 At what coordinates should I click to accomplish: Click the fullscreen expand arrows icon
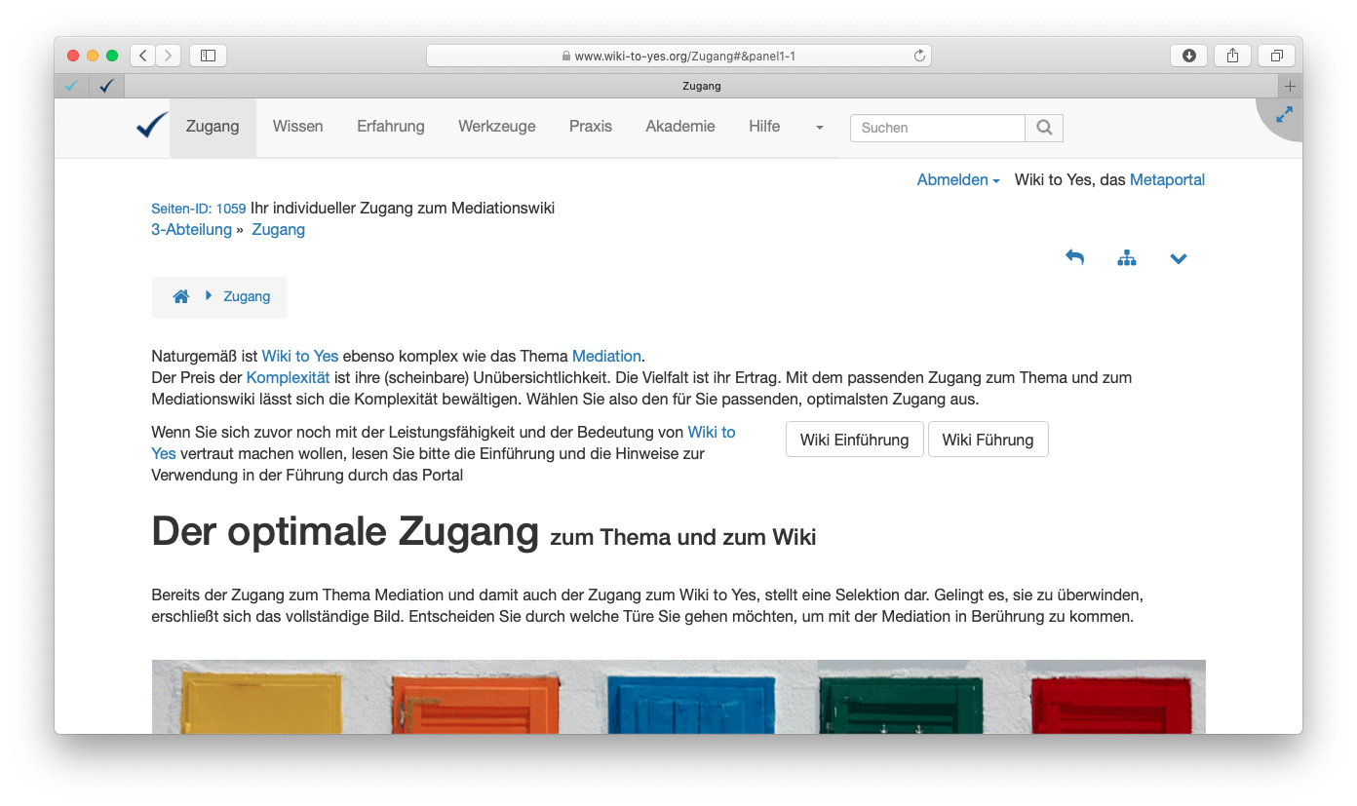click(1284, 115)
